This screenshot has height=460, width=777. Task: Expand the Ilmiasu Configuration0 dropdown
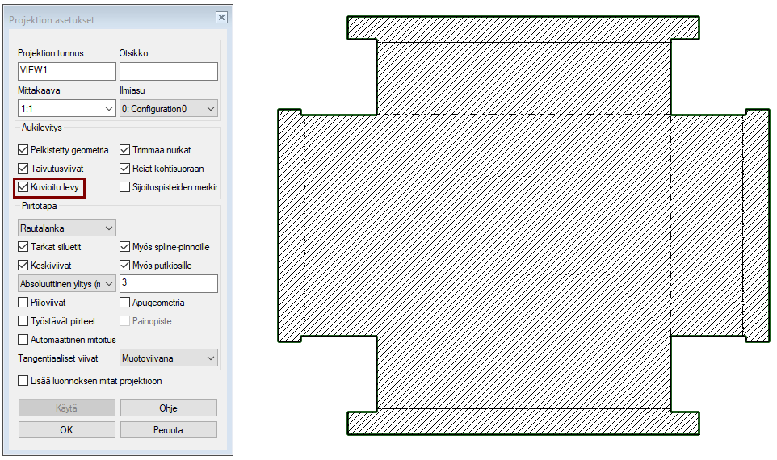click(168, 108)
